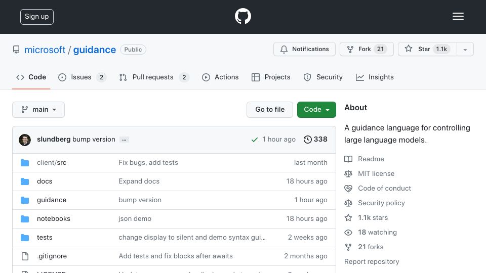Open the guidance folder

point(52,200)
